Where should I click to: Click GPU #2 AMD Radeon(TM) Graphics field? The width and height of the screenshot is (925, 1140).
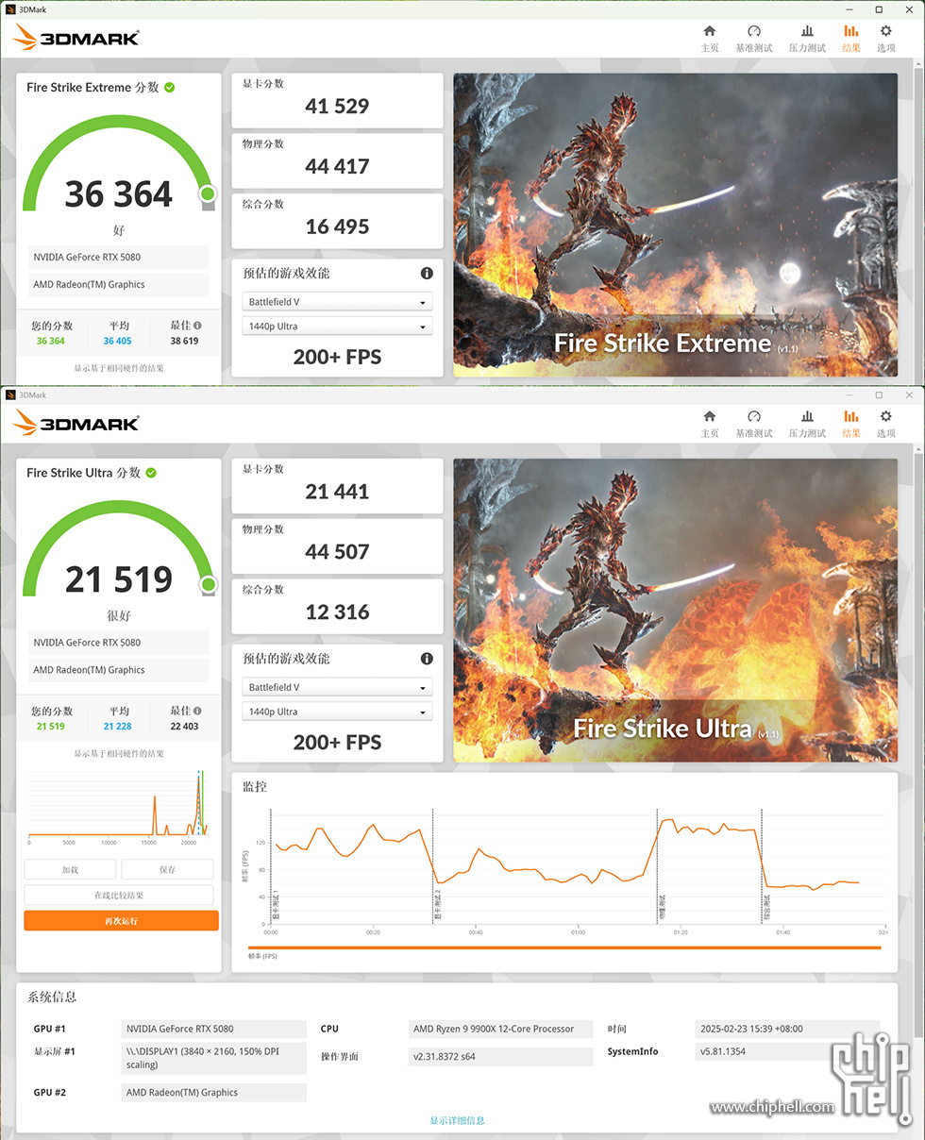pyautogui.click(x=214, y=1092)
